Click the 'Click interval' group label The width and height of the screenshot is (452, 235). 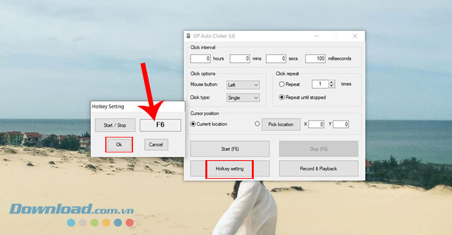coord(203,47)
